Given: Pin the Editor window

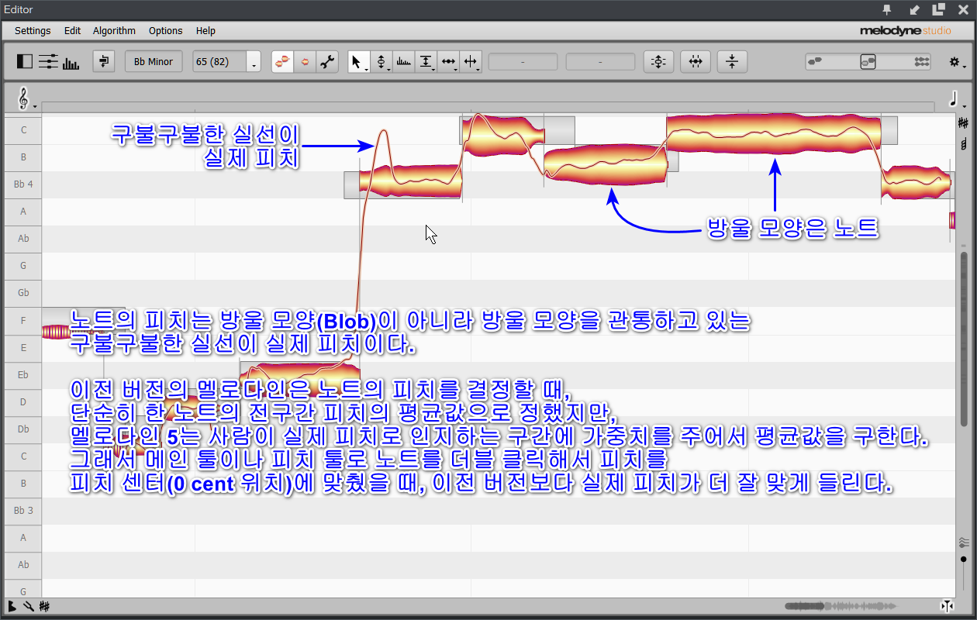Looking at the screenshot, I should coord(888,9).
